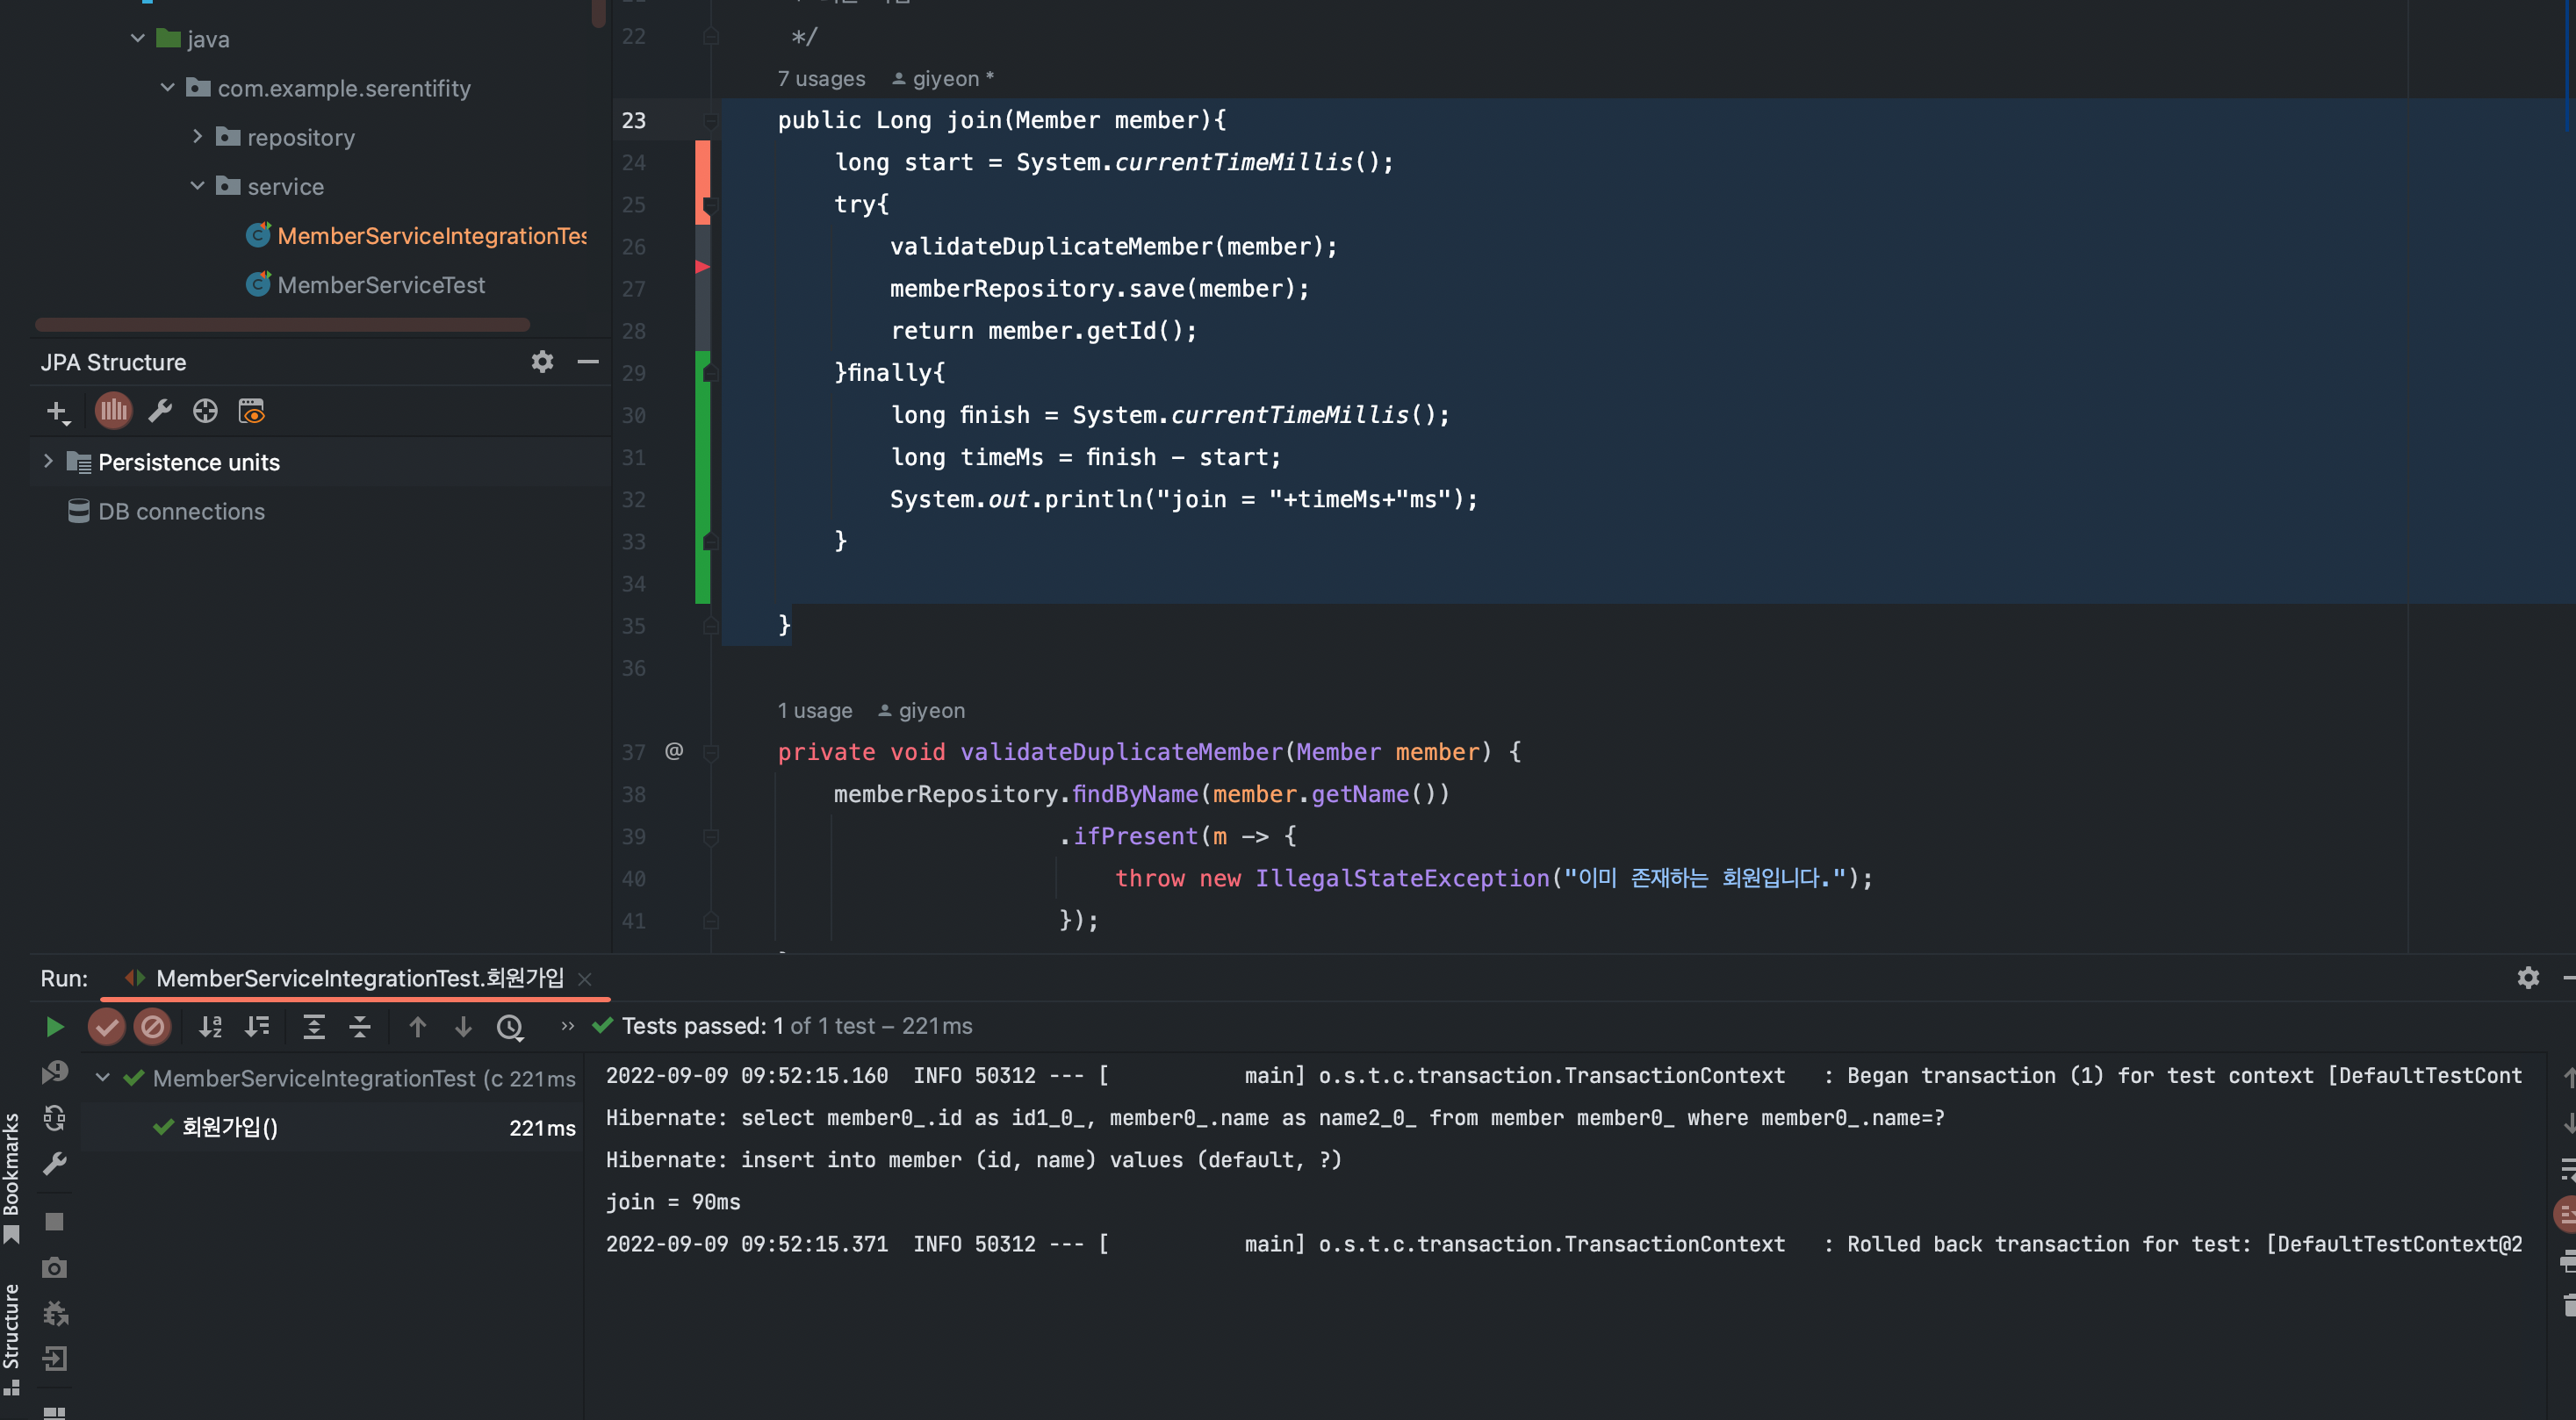Sort test results by duration
Screen dimensions: 2576x1420
tap(258, 1026)
